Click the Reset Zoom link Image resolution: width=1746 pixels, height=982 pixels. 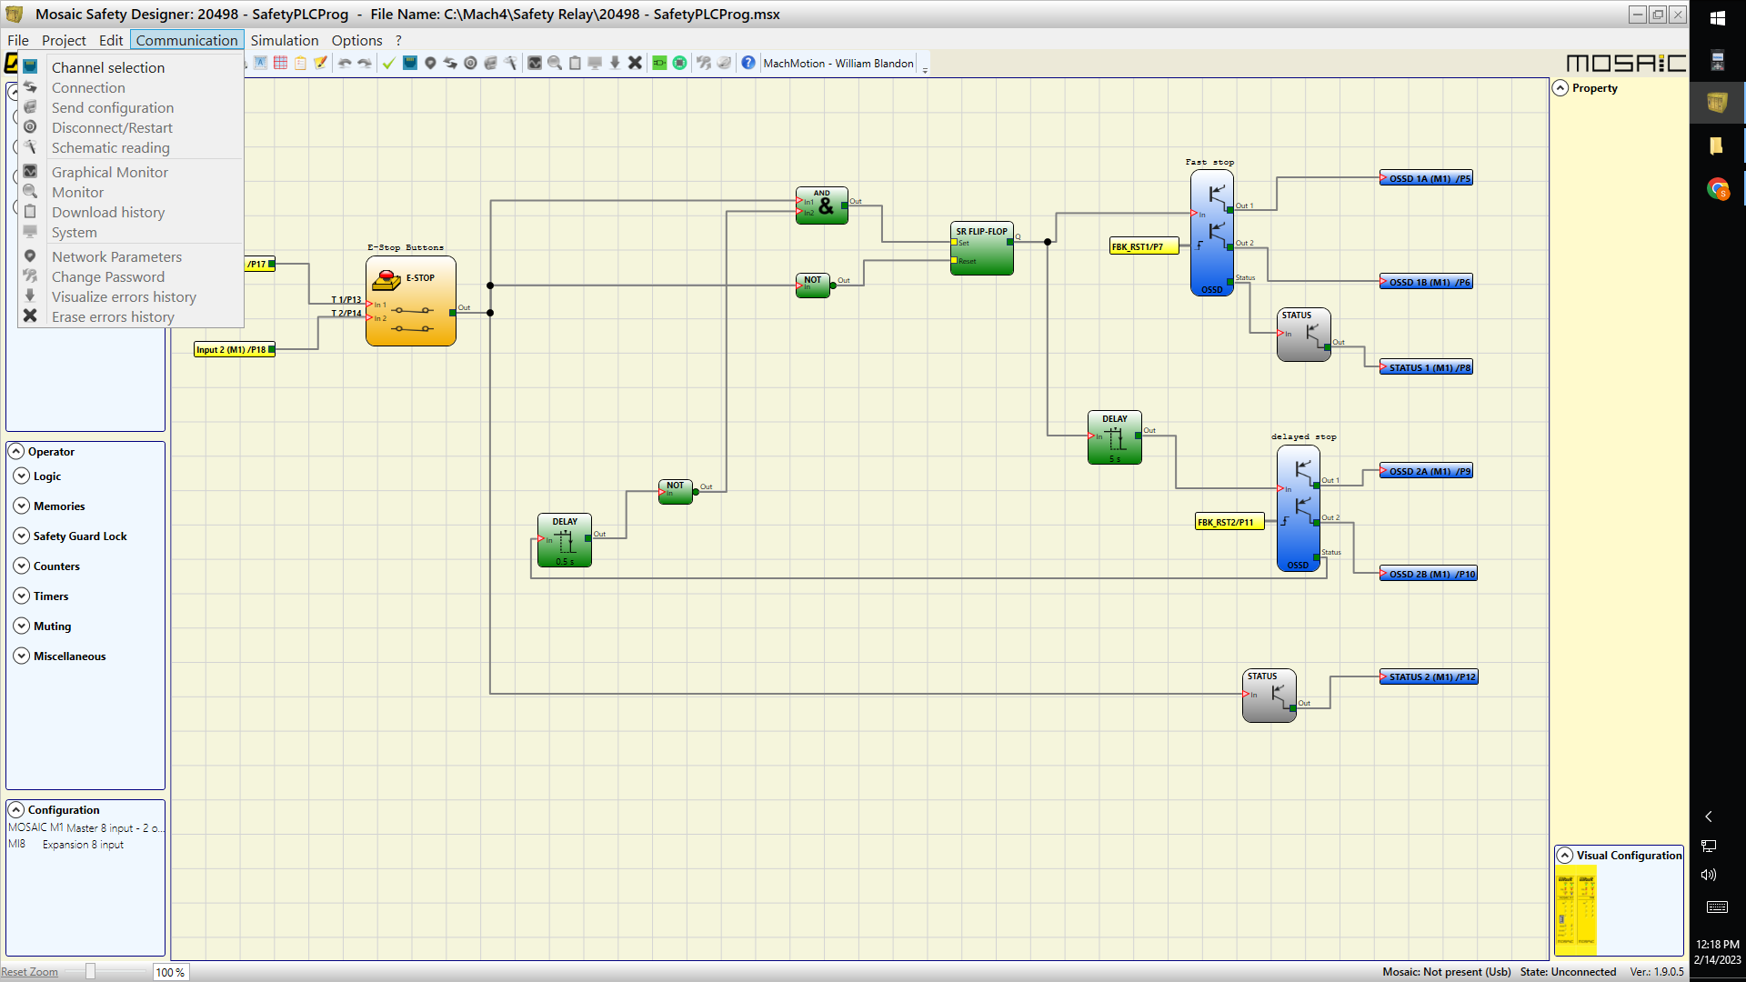pyautogui.click(x=29, y=972)
